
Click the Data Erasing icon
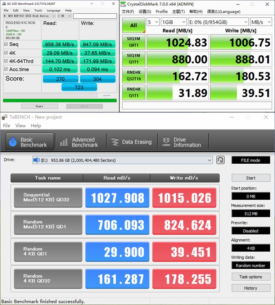point(115,142)
